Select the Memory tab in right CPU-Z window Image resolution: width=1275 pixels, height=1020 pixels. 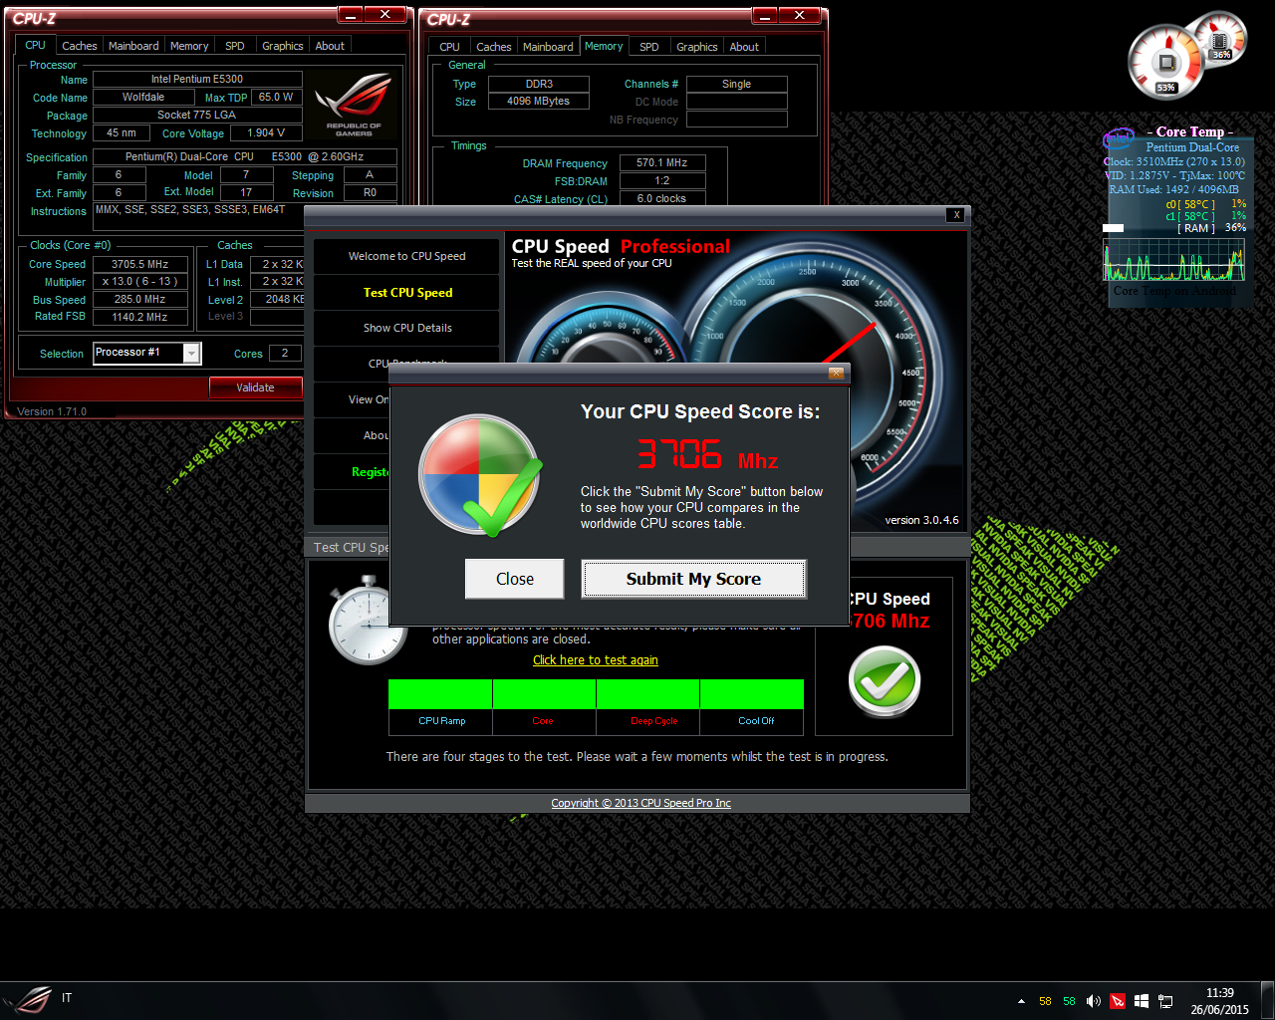tap(604, 46)
